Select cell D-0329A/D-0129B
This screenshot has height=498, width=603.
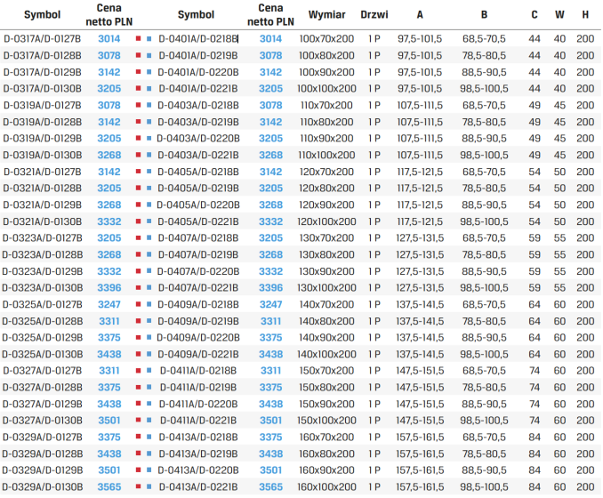coord(43,470)
